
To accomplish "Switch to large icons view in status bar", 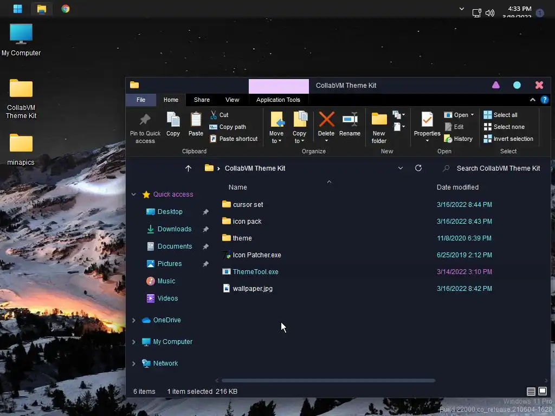I will (542, 391).
